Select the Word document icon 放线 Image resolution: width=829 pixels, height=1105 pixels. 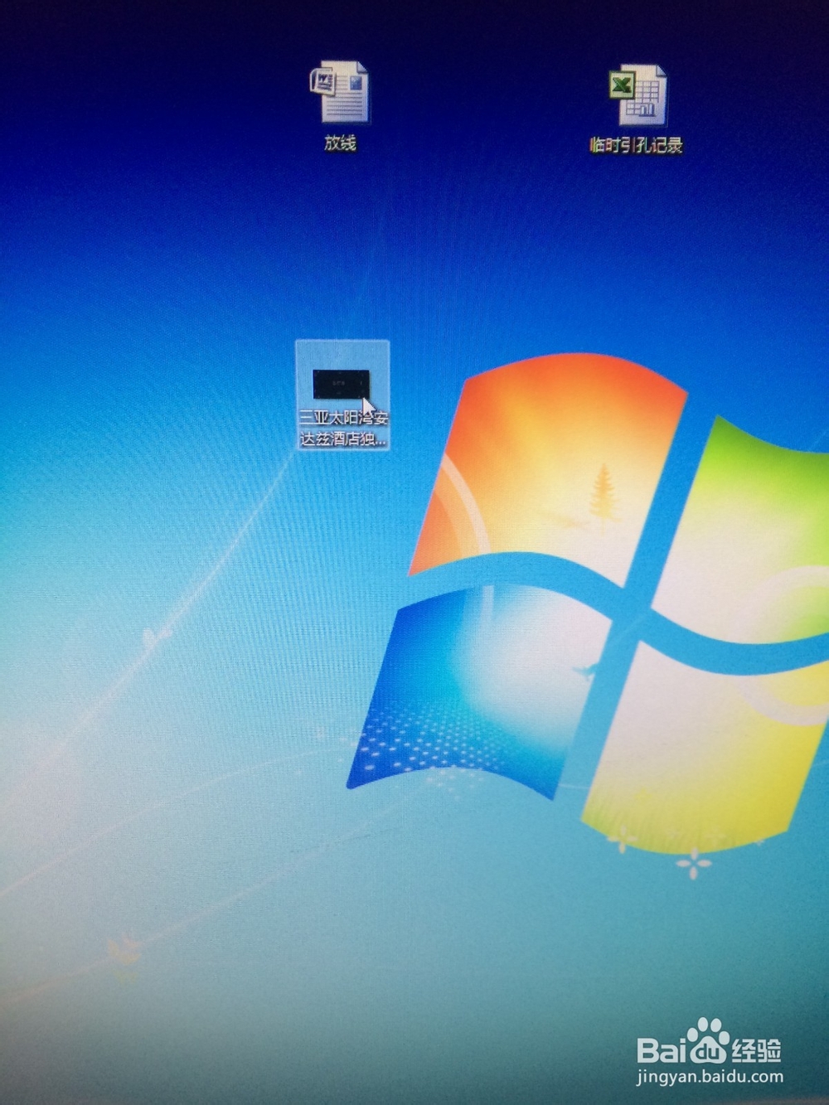tap(339, 92)
